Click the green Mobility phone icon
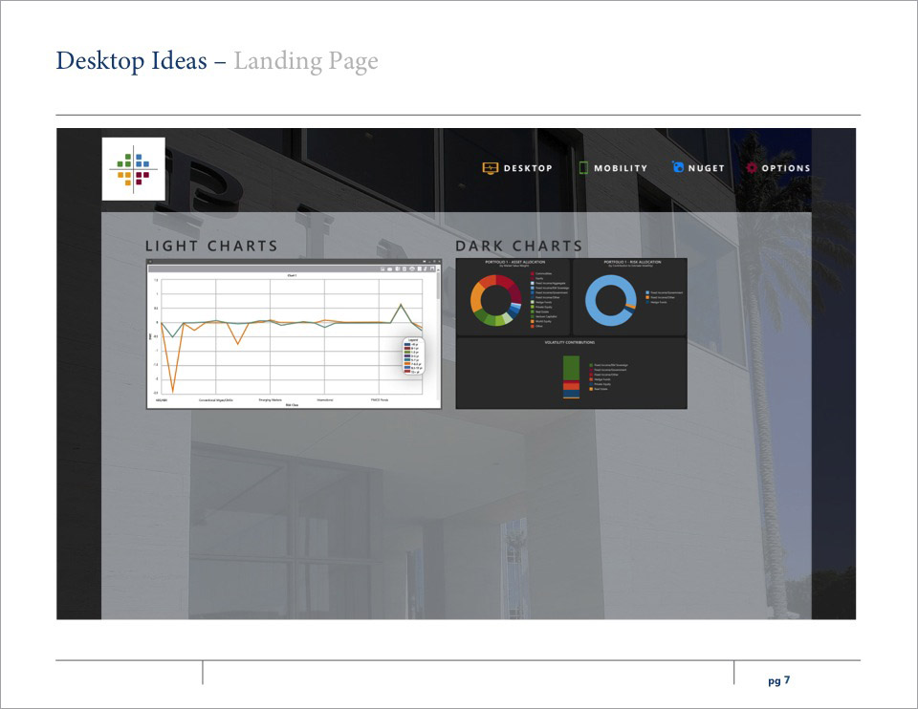Screen dimensions: 918x709 (583, 168)
